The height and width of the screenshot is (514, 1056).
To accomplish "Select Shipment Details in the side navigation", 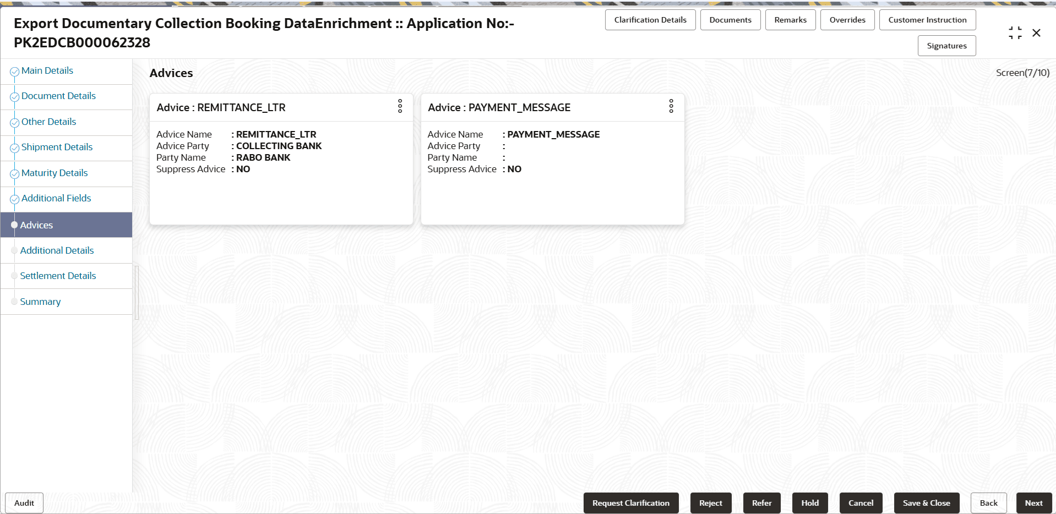I will (57, 147).
